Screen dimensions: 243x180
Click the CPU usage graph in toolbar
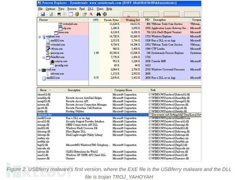[x=130, y=14]
